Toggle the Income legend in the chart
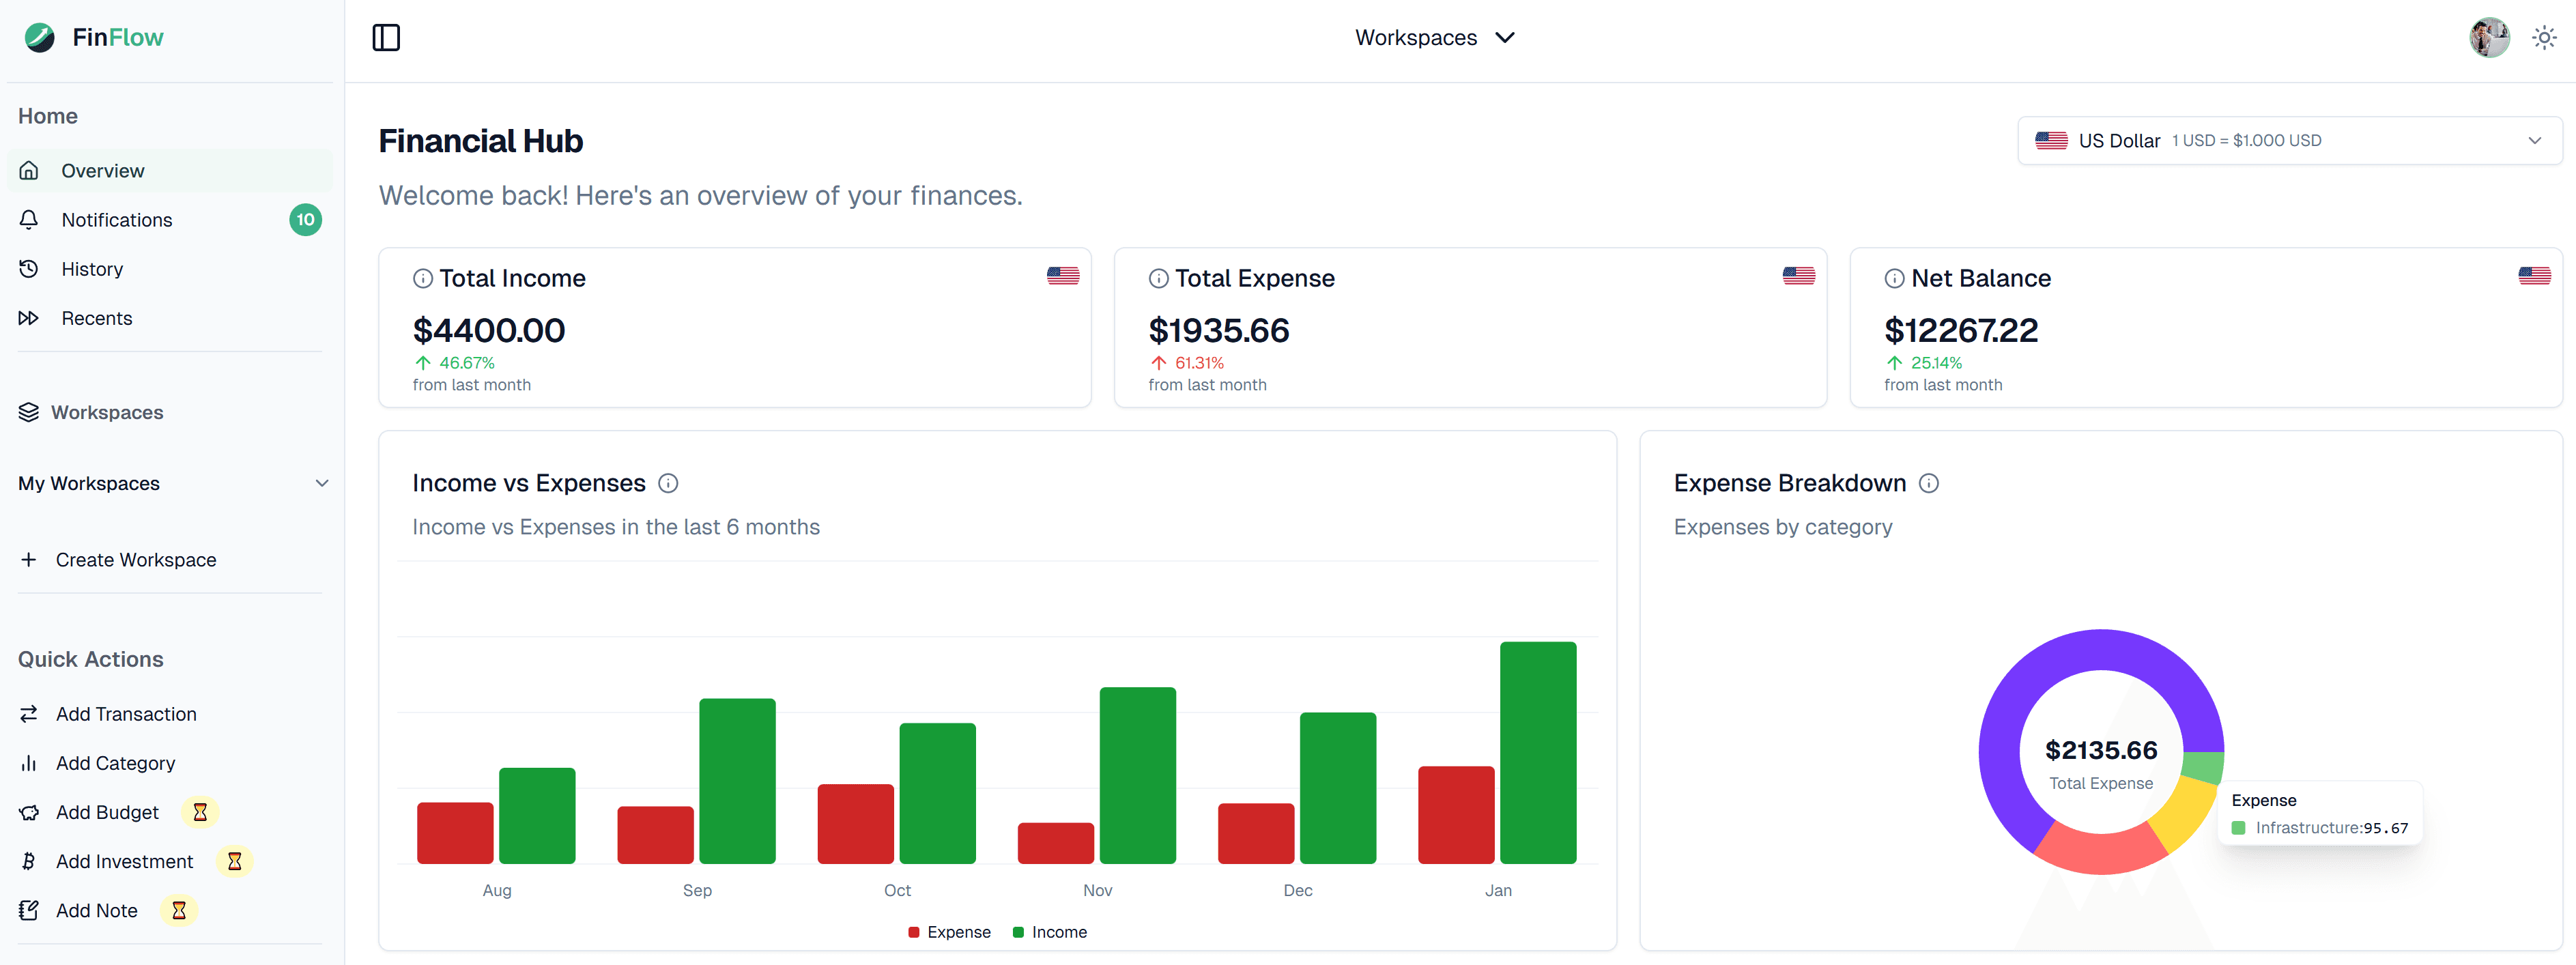2576x965 pixels. (1049, 931)
